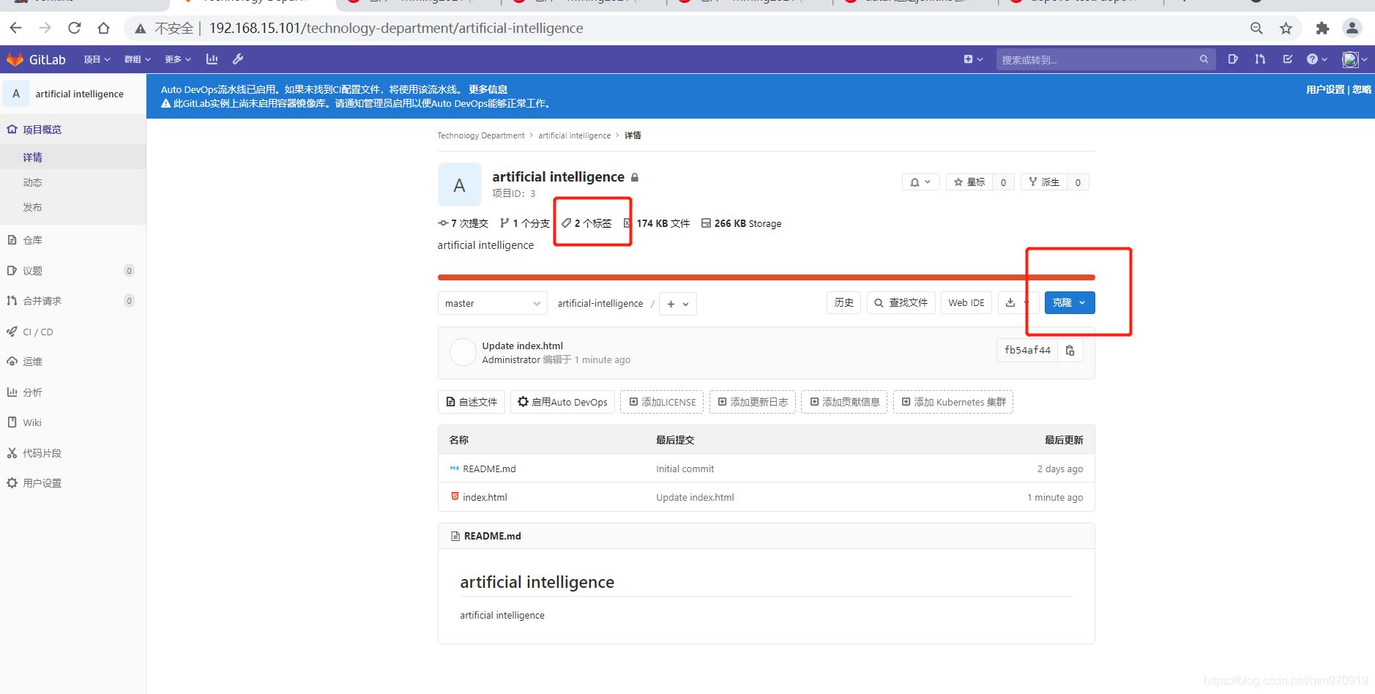Screen dimensions: 1375x694
Task: Open the 7 次提交 commits link
Action: pos(463,223)
